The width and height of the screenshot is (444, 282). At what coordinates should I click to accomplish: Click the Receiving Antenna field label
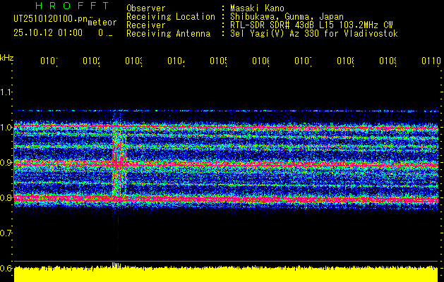[x=167, y=33]
